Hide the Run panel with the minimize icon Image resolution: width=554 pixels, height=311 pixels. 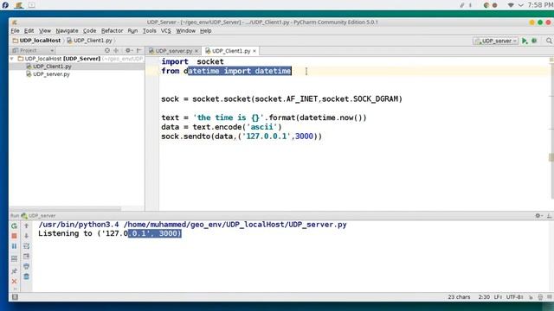[x=549, y=215]
